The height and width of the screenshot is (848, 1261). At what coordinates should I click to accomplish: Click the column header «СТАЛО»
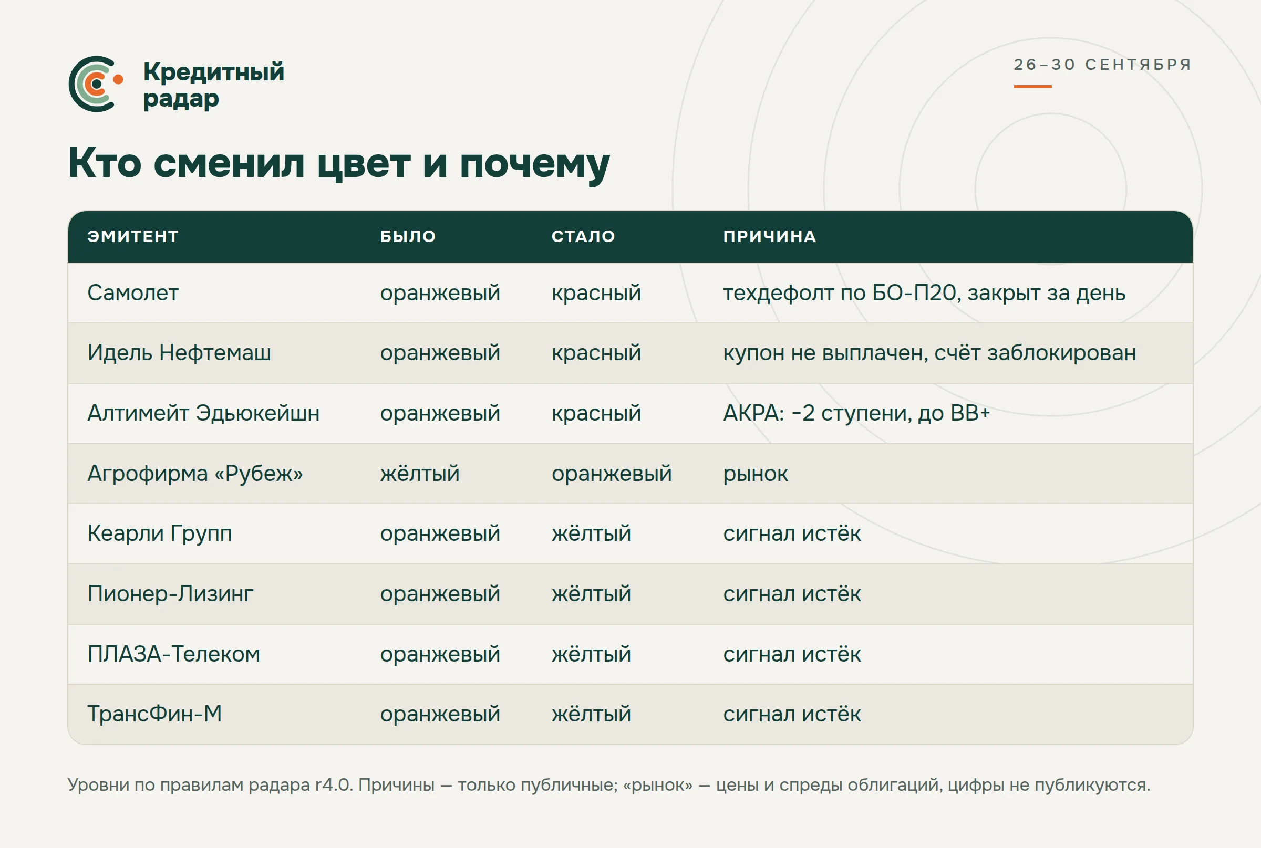[x=583, y=236]
